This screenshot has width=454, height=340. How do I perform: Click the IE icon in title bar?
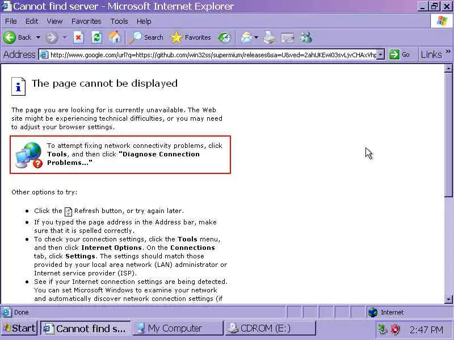(x=6, y=6)
